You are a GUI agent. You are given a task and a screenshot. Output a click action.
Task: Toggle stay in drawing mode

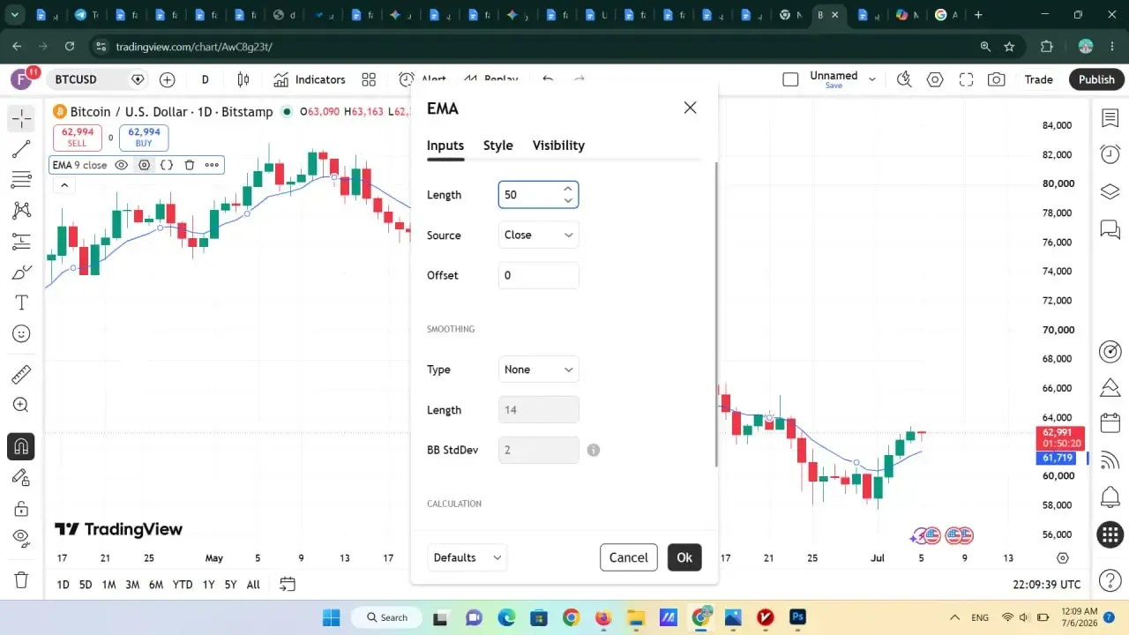[x=21, y=477]
